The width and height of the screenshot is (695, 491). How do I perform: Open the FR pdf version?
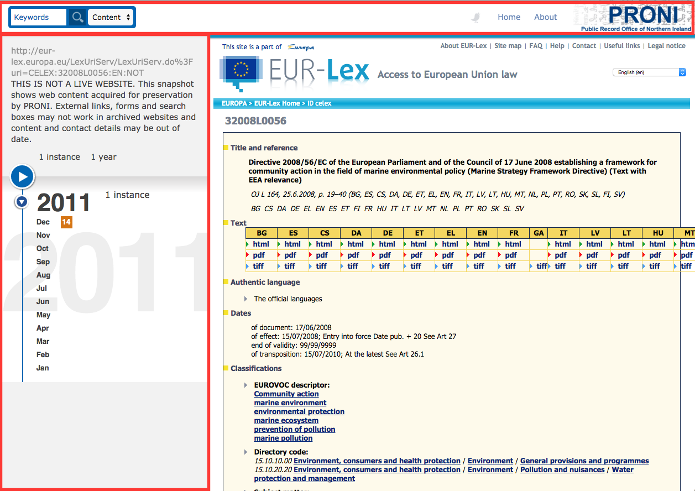pyautogui.click(x=511, y=255)
